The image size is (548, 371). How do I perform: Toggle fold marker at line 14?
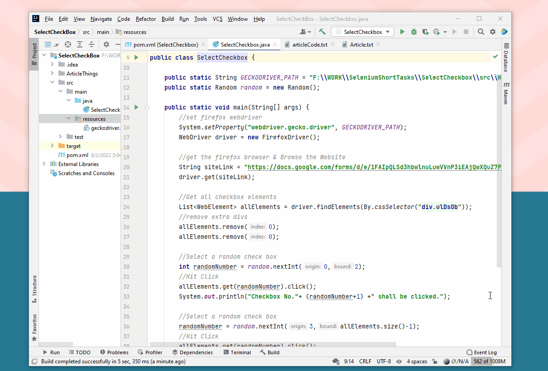(147, 107)
